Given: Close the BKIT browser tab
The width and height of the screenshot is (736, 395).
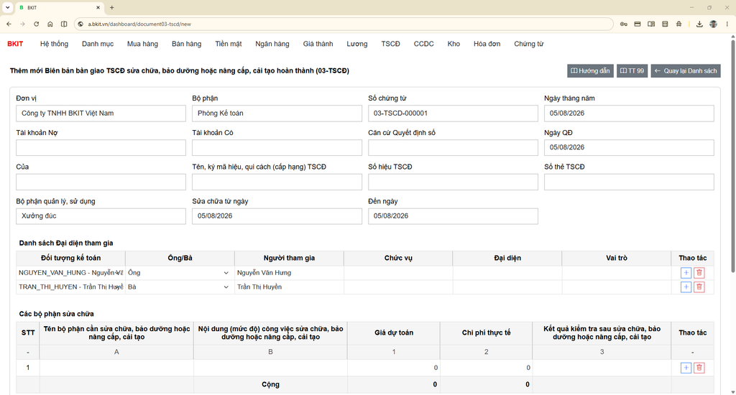Looking at the screenshot, I should pos(98,7).
